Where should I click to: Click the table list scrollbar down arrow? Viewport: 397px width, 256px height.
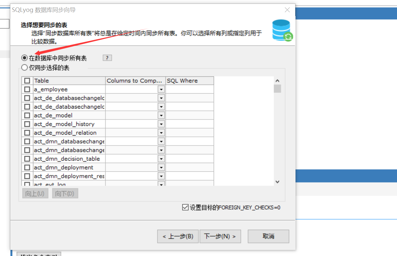[x=278, y=182]
